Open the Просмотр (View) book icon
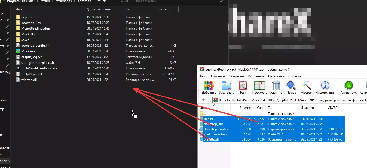Screen dimensions: 367x168 click(x=259, y=85)
